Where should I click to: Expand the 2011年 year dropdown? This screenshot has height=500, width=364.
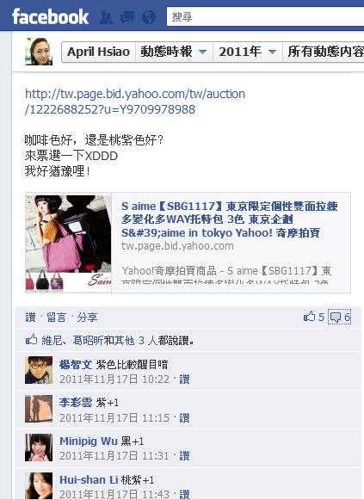(247, 52)
